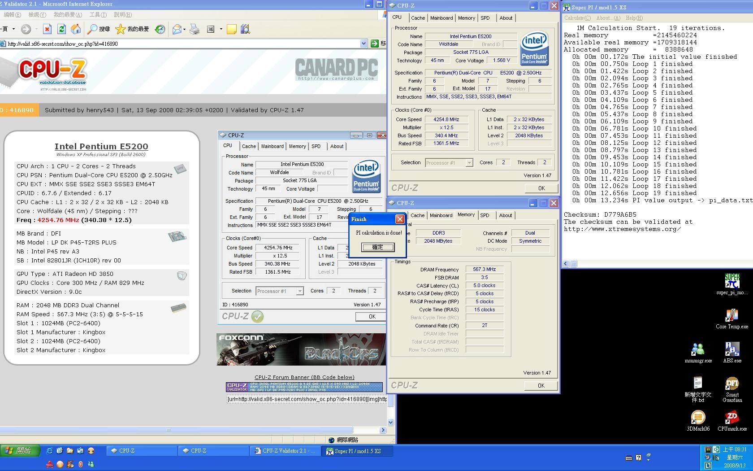Open Processor #1 selection dropdown in CPU-Z window
753x471 pixels.
[x=469, y=163]
